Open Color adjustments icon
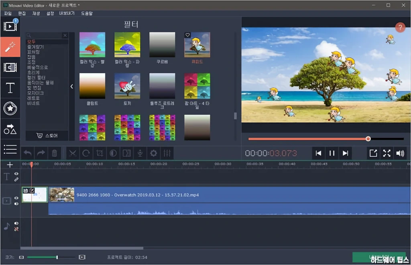 pos(113,153)
